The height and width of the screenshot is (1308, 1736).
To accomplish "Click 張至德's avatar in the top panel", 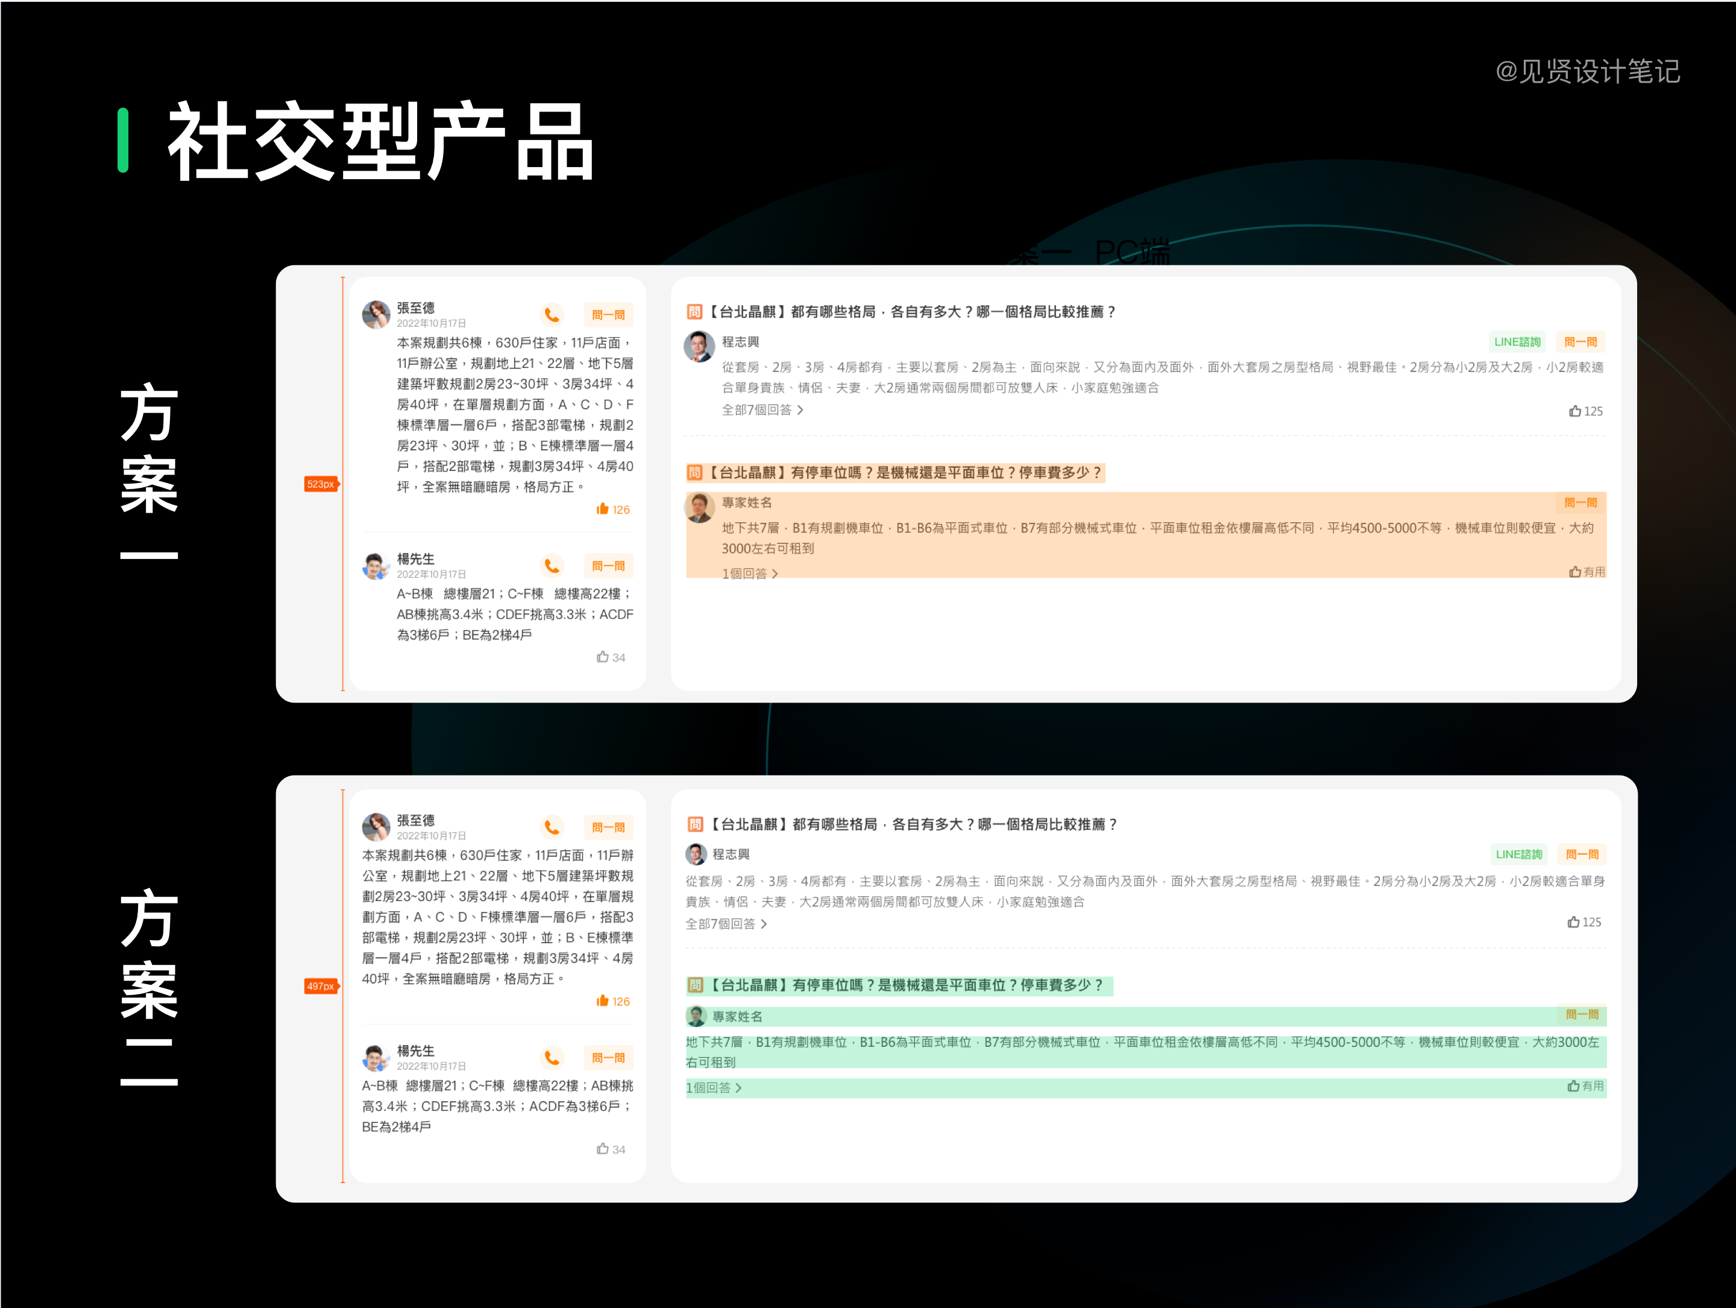I will coord(376,314).
